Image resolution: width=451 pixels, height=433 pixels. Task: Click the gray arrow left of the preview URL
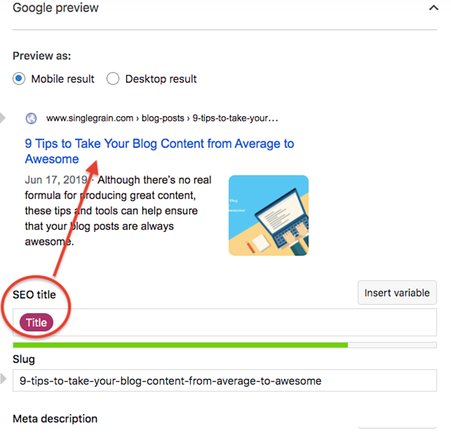click(3, 118)
